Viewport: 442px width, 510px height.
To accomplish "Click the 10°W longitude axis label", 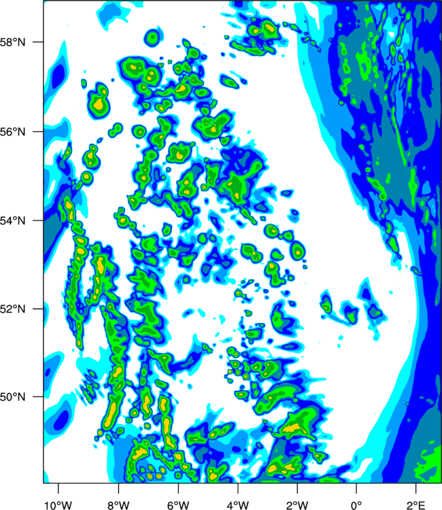I will coord(58,505).
